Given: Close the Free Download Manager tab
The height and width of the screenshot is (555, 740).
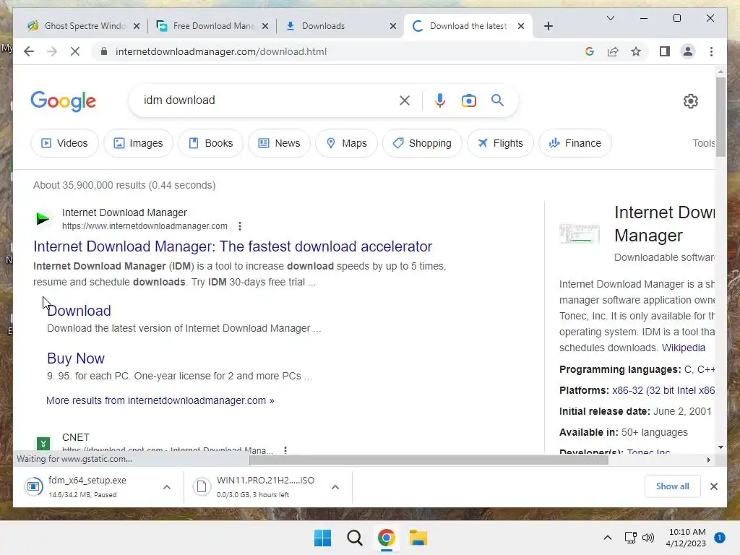Looking at the screenshot, I should (265, 26).
